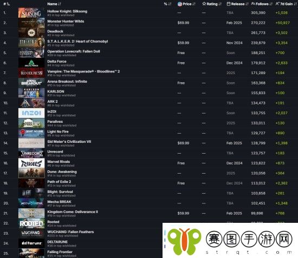The width and height of the screenshot is (298, 258).
Task: Open the Deadlock game thumbnail
Action: [31, 33]
